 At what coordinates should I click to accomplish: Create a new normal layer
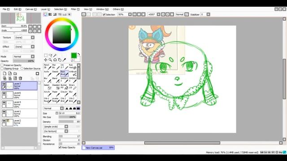point(4,73)
